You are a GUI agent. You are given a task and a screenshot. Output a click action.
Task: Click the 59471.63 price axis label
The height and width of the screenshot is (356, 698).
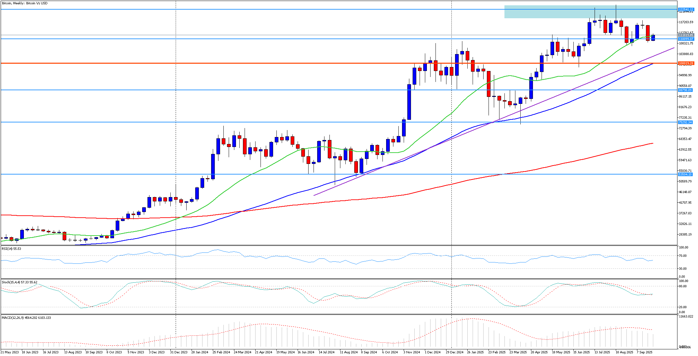coord(685,160)
